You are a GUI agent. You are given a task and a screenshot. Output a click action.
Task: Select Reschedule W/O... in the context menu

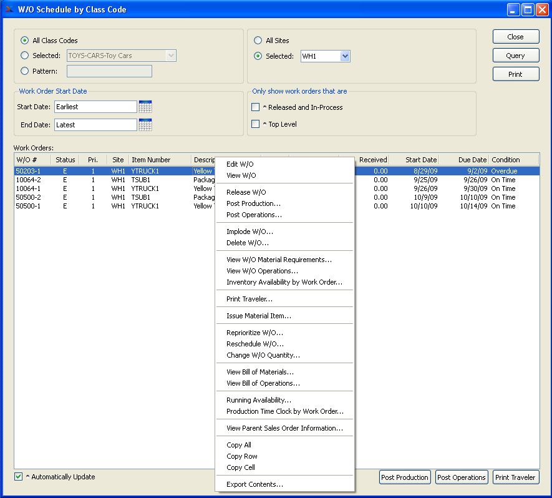pyautogui.click(x=254, y=344)
